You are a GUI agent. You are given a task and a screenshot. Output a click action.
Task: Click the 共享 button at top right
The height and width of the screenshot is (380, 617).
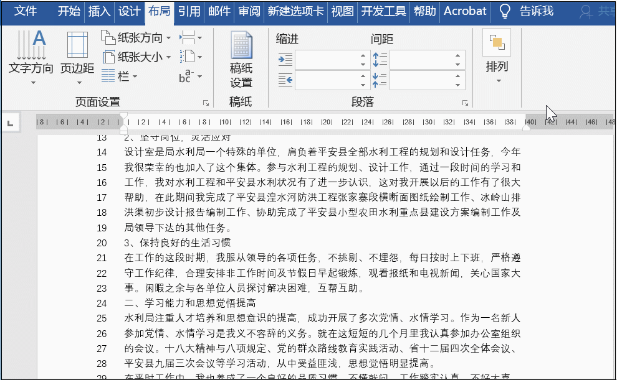[608, 11]
